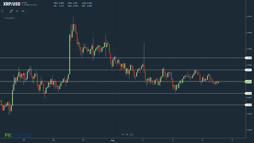Click the 0.3600 axis label

249,98
